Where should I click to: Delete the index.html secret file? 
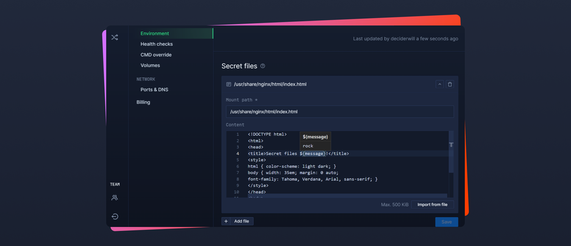[x=450, y=85]
